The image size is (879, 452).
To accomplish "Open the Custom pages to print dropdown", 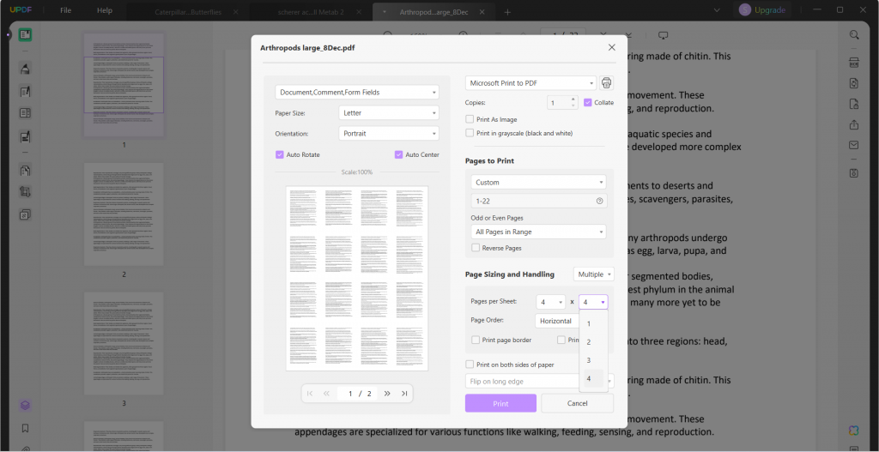I will (538, 182).
